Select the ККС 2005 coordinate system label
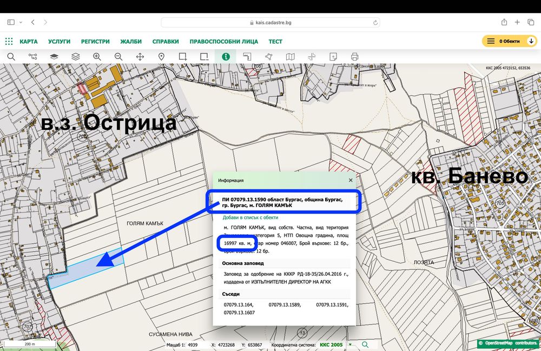 coord(331,345)
